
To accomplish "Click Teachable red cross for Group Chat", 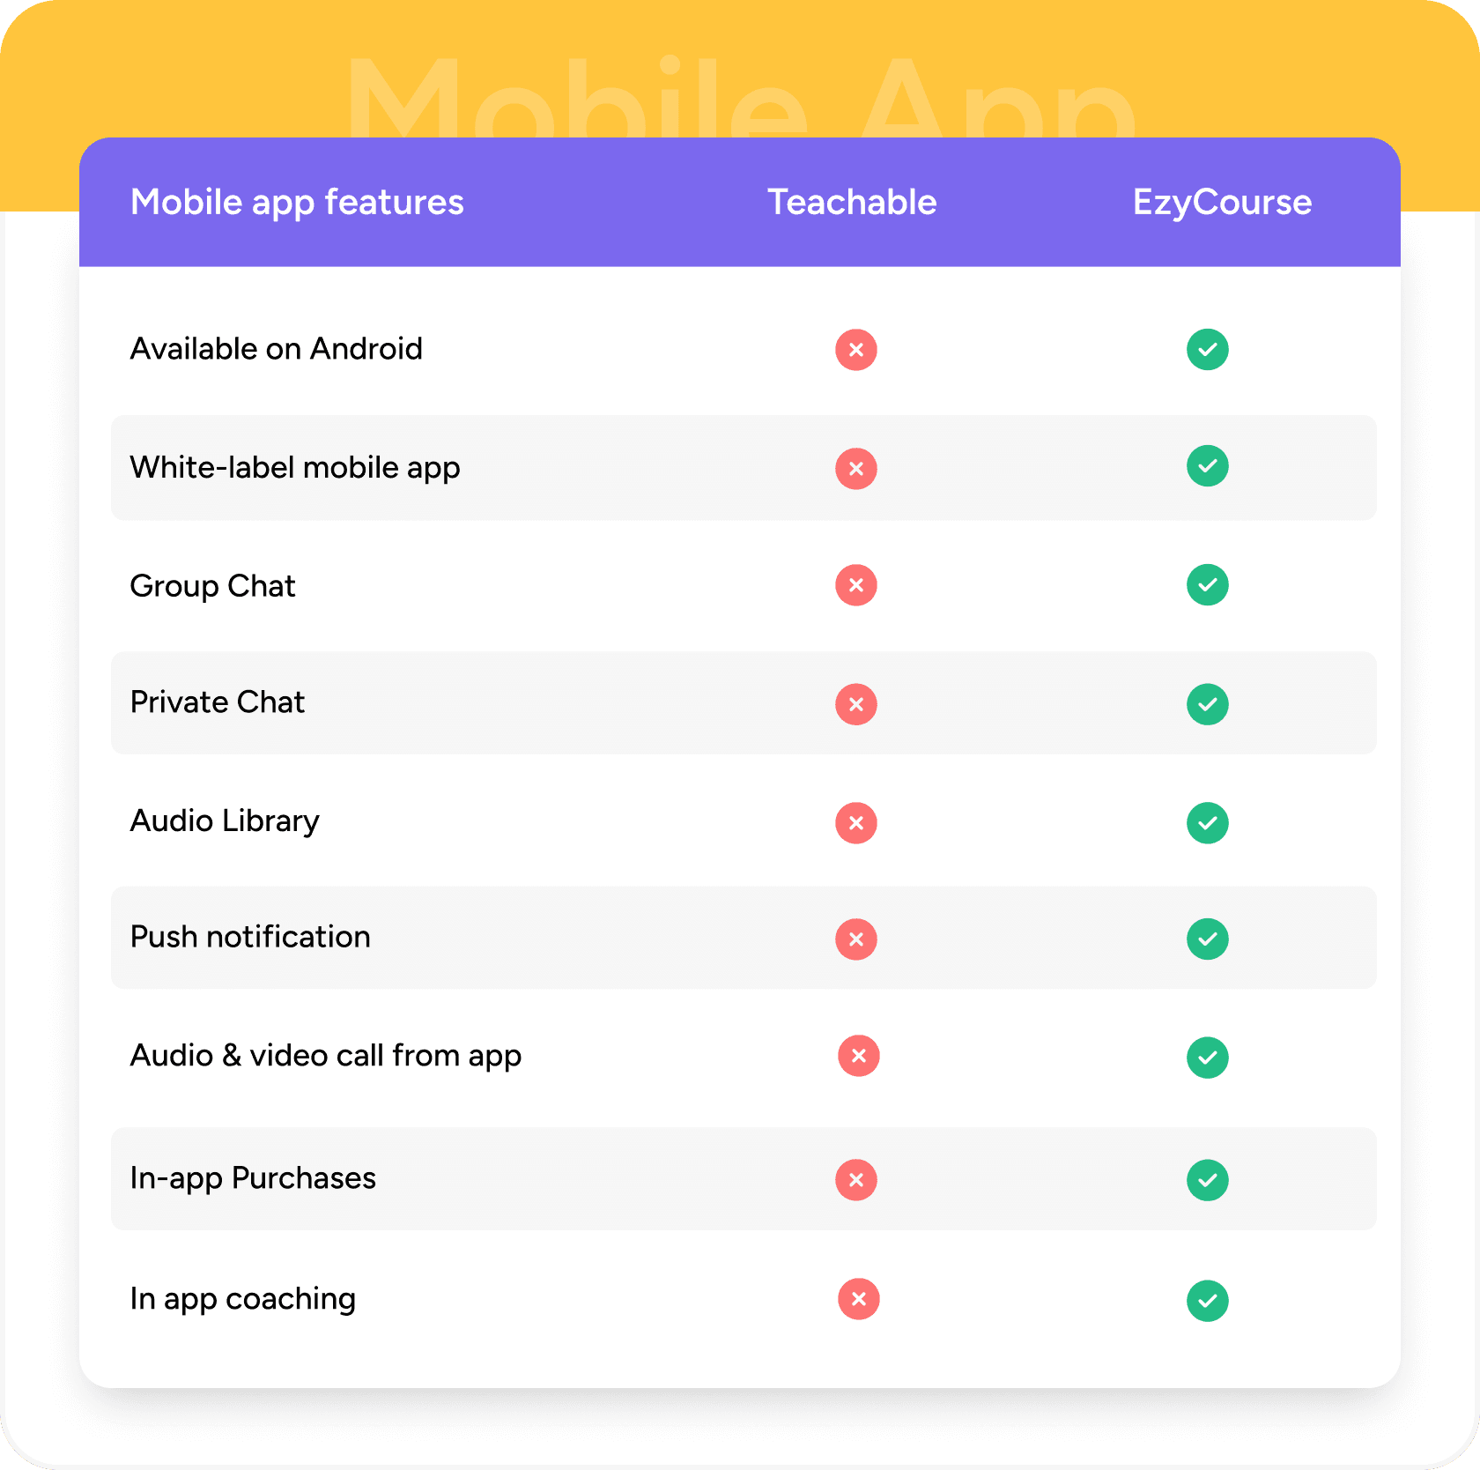I will 855,585.
